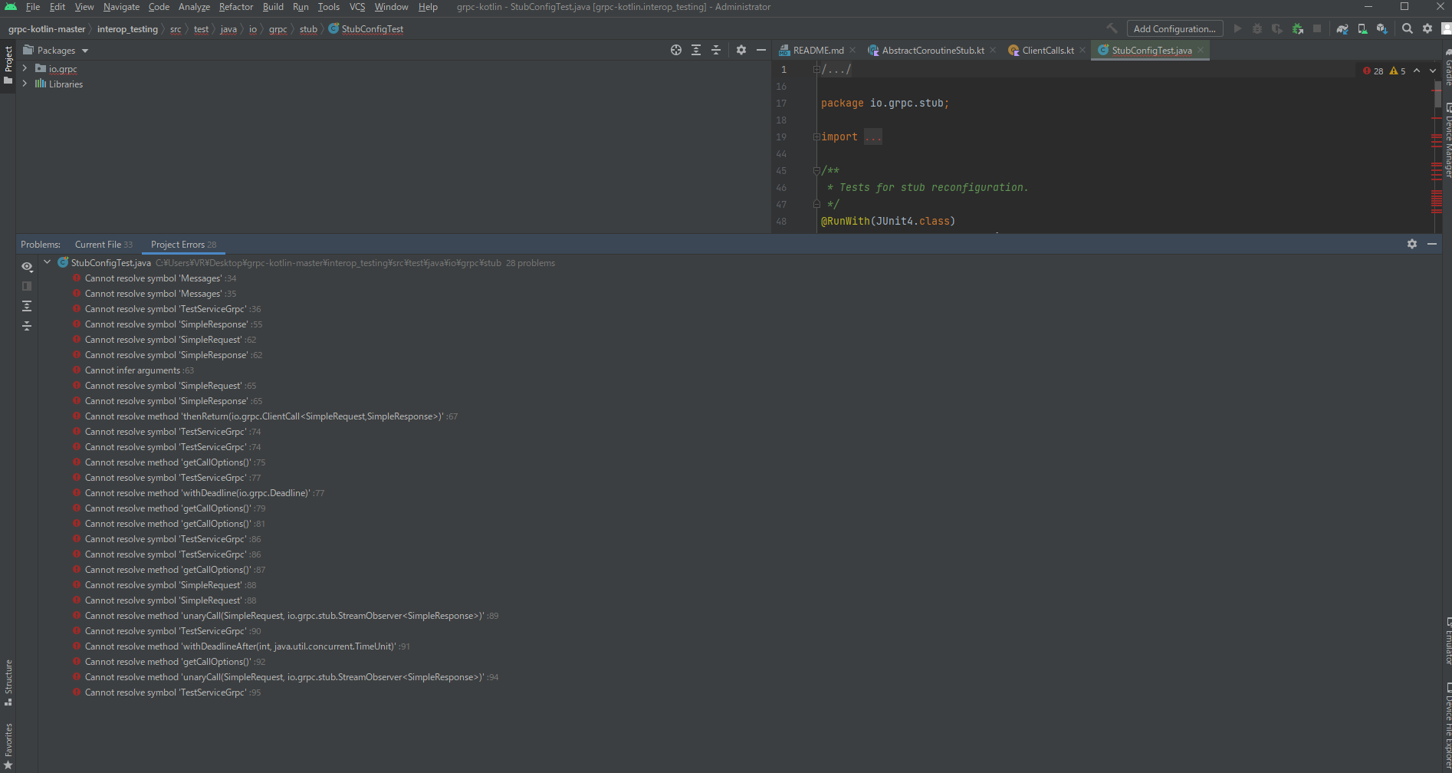Screen dimensions: 1452x773
Task: Collapse StubConfigTest.java problems group
Action: pyautogui.click(x=48, y=262)
